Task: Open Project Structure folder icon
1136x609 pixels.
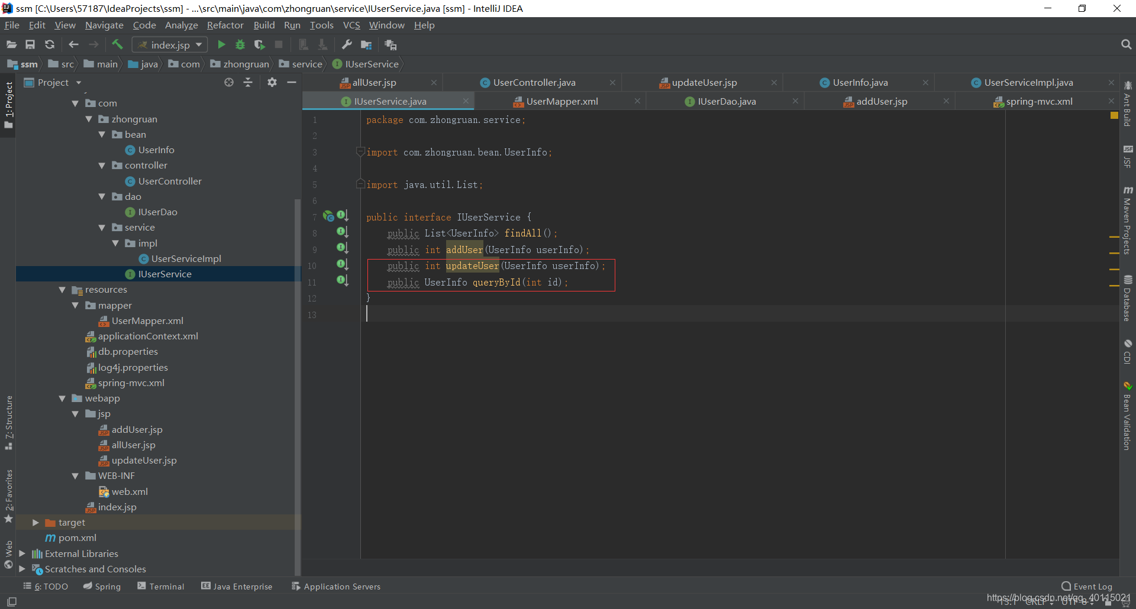Action: [366, 44]
